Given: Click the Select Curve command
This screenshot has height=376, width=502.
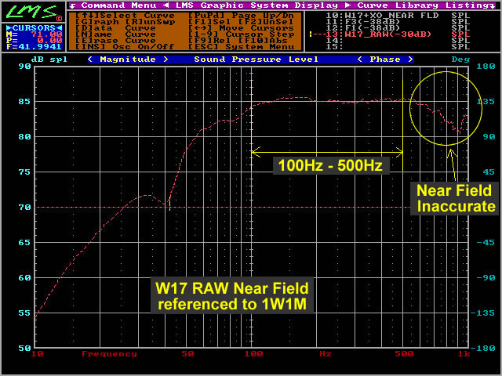Looking at the screenshot, I should tap(125, 16).
